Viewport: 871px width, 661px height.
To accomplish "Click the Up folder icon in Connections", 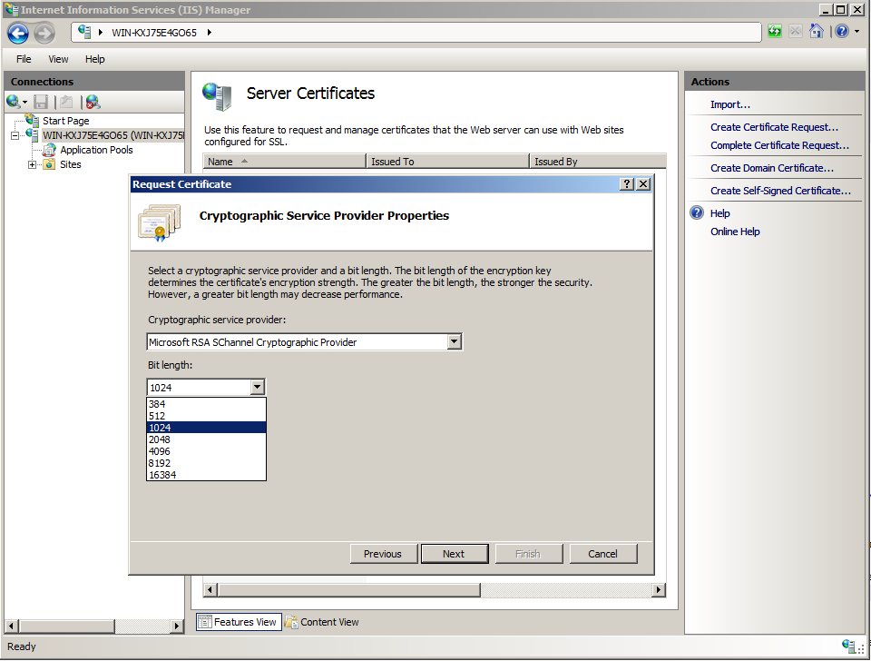I will click(x=66, y=102).
